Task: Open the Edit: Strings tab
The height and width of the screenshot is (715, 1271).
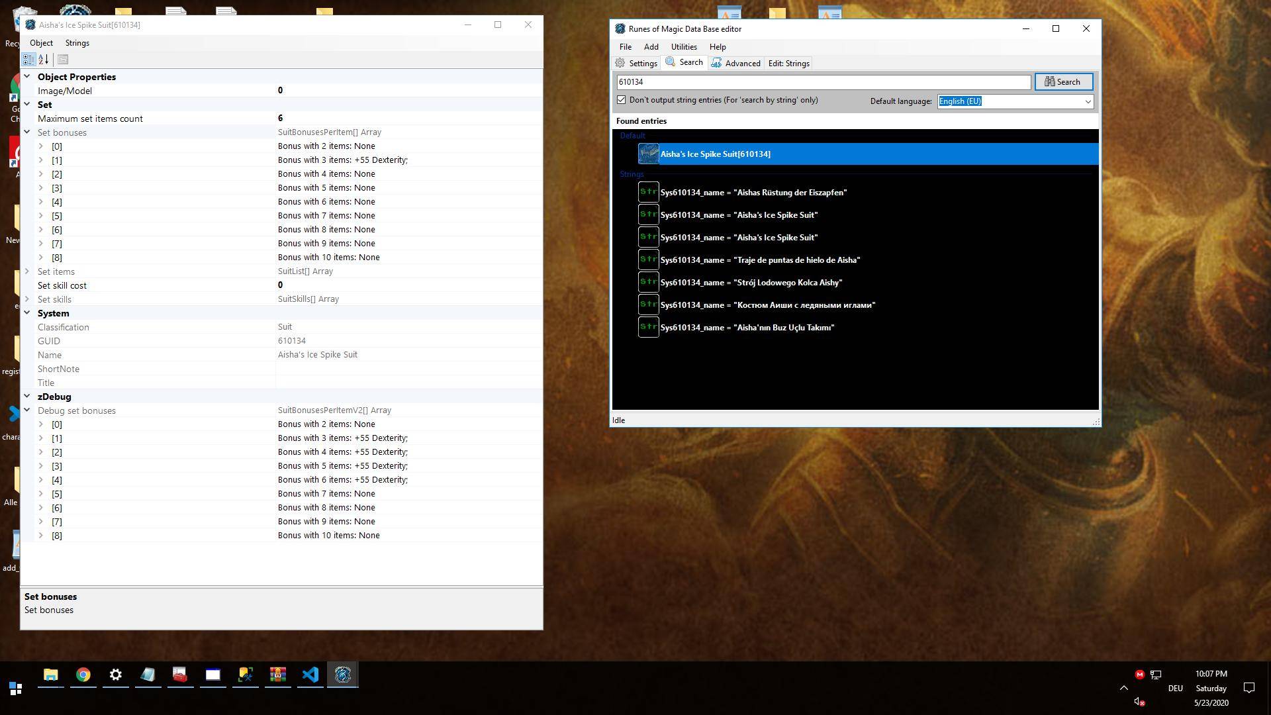Action: (x=788, y=63)
